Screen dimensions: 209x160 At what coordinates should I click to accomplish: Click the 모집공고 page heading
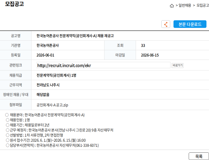(x=14, y=4)
